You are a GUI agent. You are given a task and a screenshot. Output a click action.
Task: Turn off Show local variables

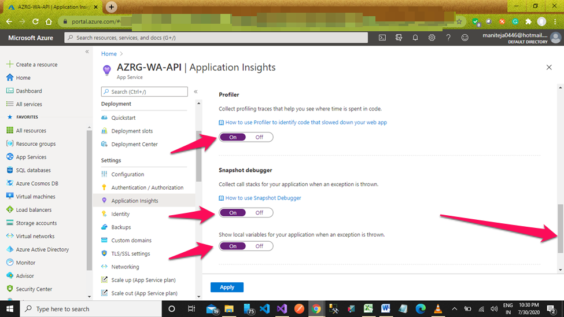259,246
